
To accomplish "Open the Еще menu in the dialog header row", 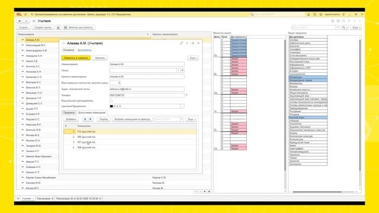I will pos(193,58).
